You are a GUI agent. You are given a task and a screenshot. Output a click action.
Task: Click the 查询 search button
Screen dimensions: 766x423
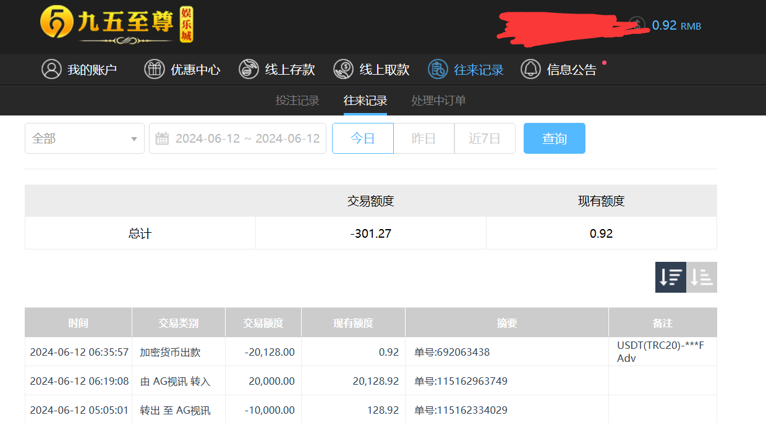point(554,138)
